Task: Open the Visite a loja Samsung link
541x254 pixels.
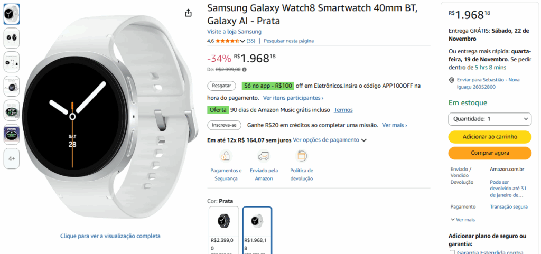Action: tap(234, 32)
